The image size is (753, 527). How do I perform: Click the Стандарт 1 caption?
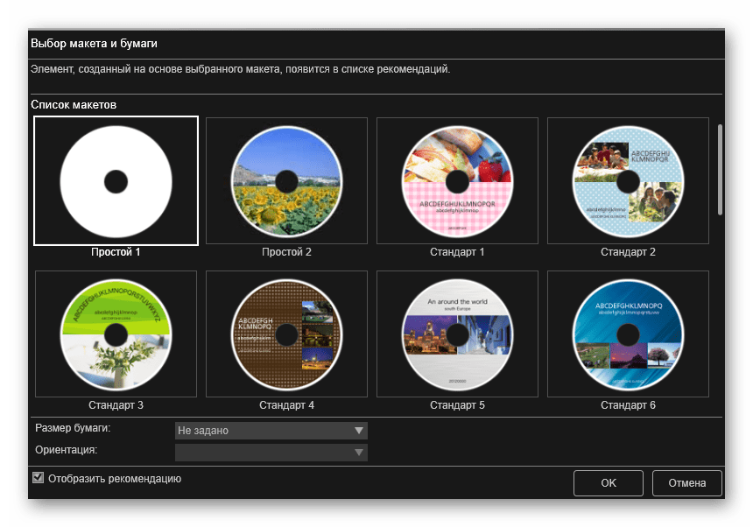(457, 252)
